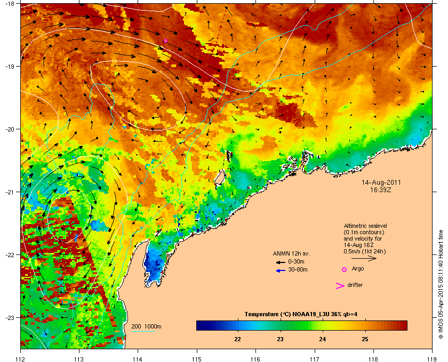Click the longitude axis label 119
This screenshot has height=362, width=448.
[432, 359]
